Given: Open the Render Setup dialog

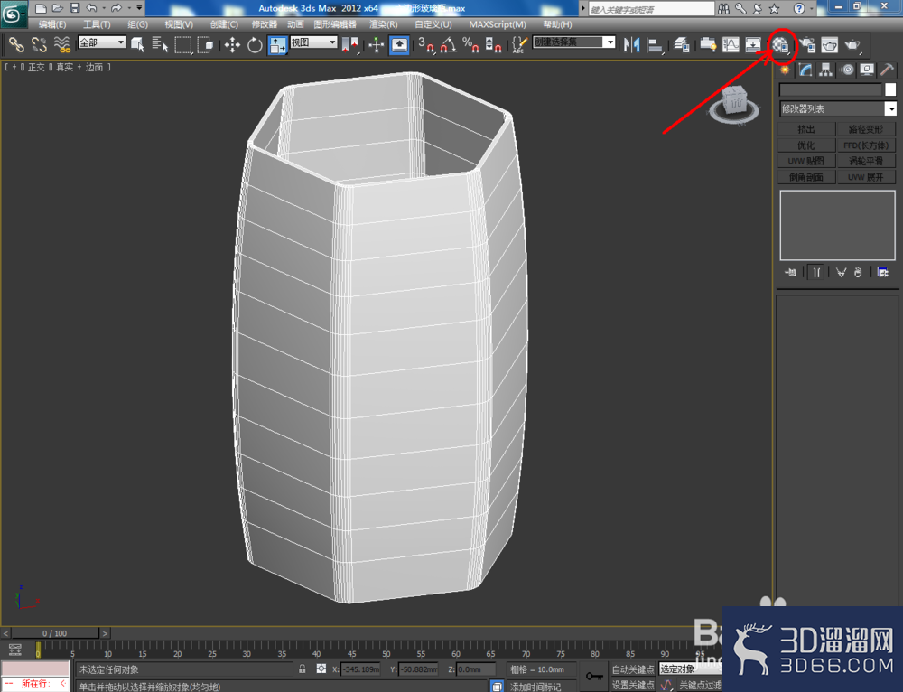Looking at the screenshot, I should pyautogui.click(x=807, y=44).
